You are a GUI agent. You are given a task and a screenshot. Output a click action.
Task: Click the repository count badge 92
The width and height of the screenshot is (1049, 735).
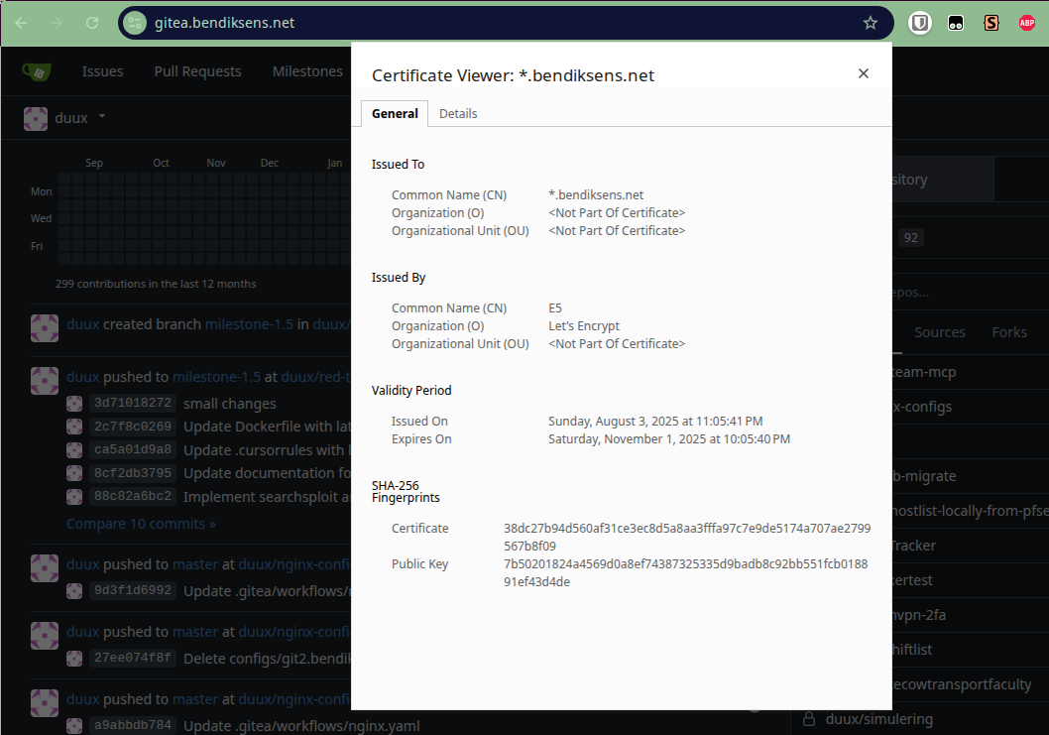[x=910, y=238]
